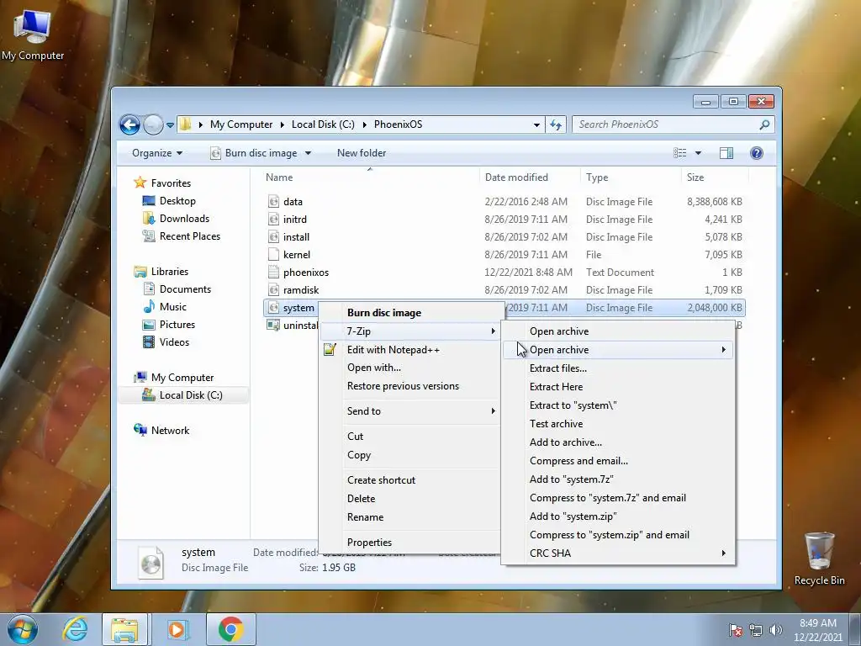The image size is (861, 646).
Task: Open the 7-Zip submenu entry
Action: (x=409, y=331)
